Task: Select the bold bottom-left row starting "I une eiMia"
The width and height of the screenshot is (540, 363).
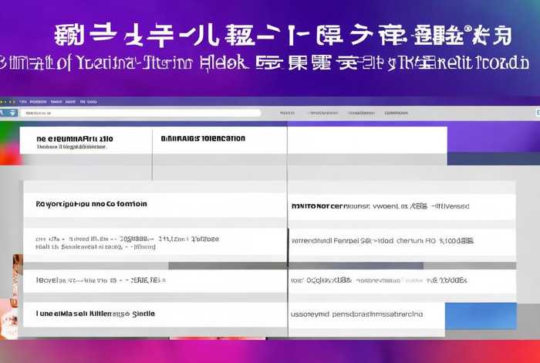Action: [x=154, y=314]
